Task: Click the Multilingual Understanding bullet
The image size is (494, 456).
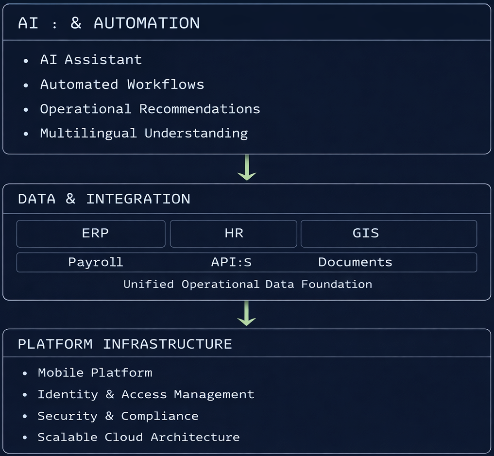Action: pos(144,133)
